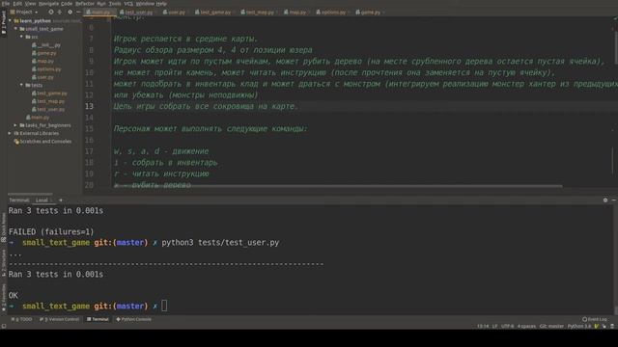Screen dimensions: 618x347
Task: Open the Tools menu
Action: [115, 4]
